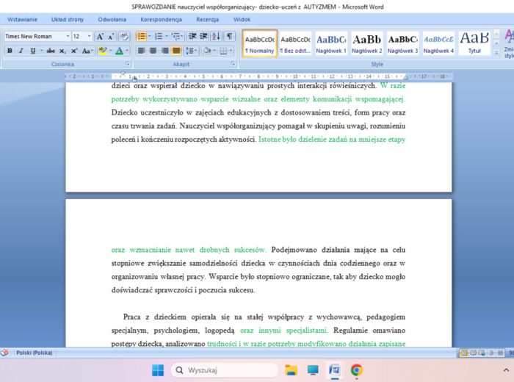Click the Subscript icon
This screenshot has width=514, height=382.
tap(63, 51)
